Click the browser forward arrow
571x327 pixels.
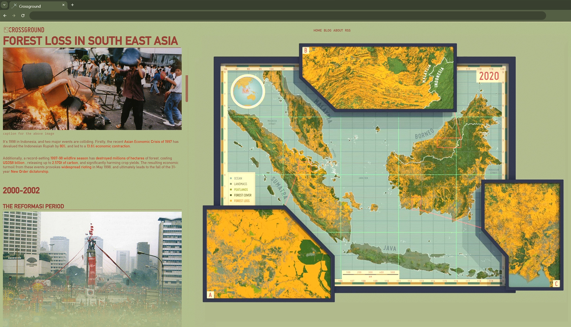click(14, 16)
